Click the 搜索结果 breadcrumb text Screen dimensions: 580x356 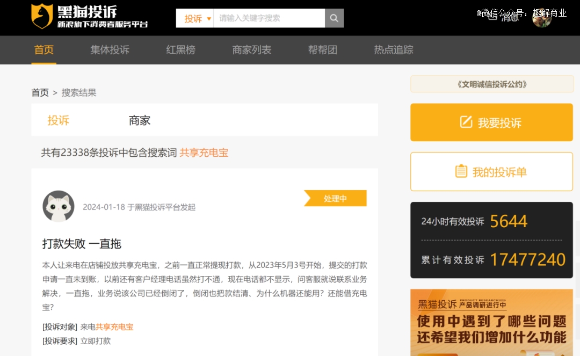pyautogui.click(x=79, y=92)
